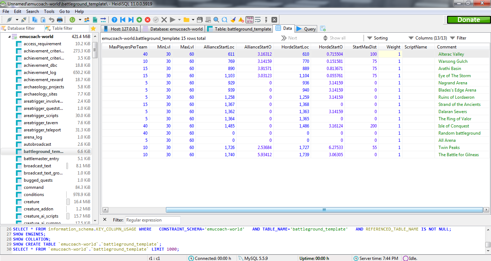Click the yellow load SQL file folder icon
Screen dimensions: 491x261
[x=186, y=20]
